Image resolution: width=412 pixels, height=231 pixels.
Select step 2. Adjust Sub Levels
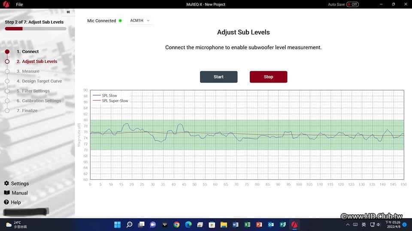pyautogui.click(x=37, y=61)
